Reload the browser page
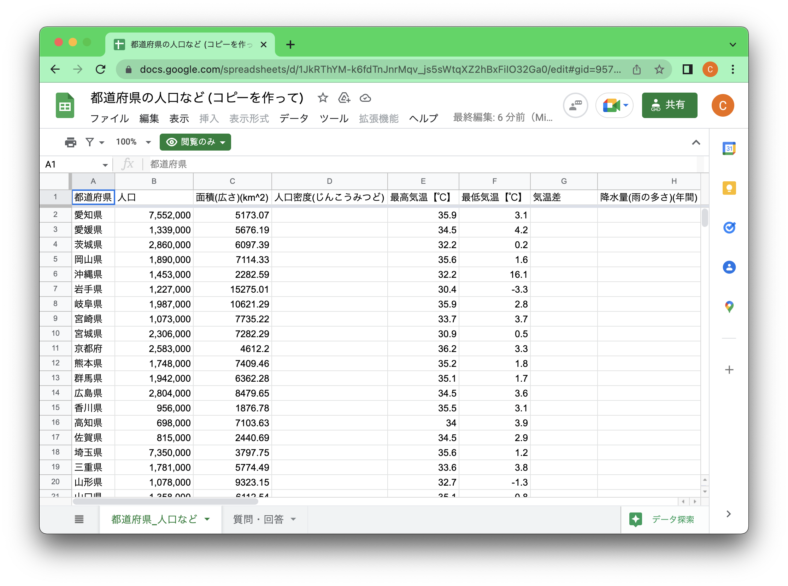 [101, 69]
